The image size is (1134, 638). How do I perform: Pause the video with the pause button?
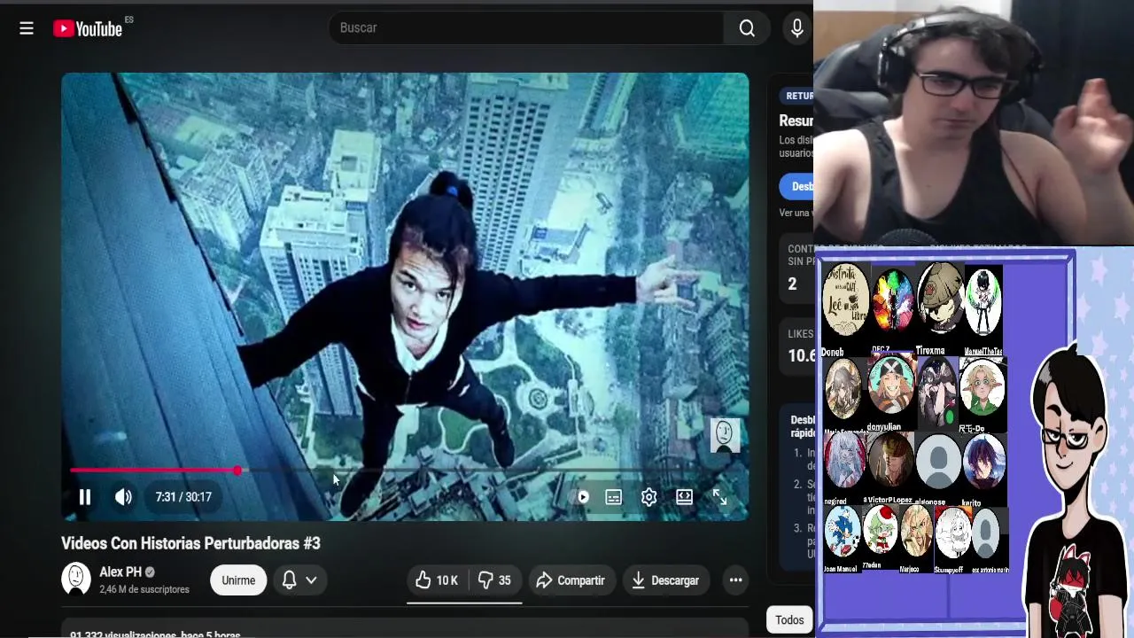pyautogui.click(x=85, y=497)
